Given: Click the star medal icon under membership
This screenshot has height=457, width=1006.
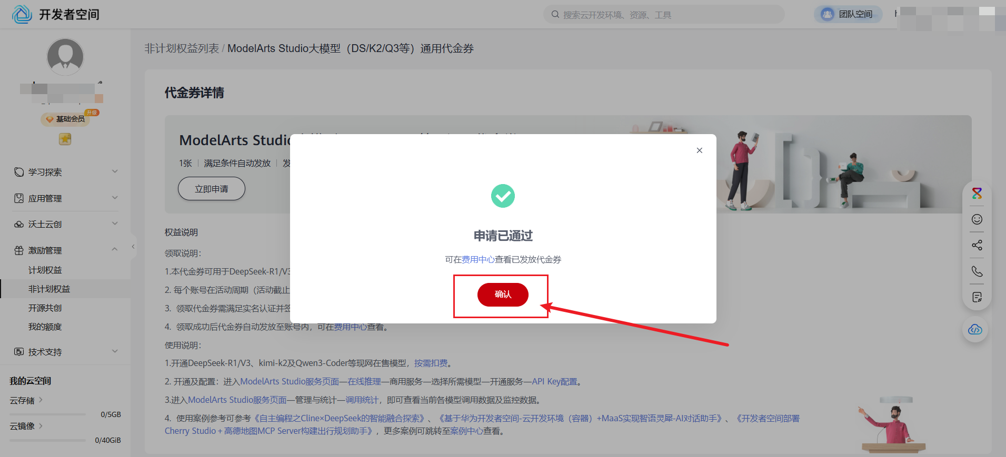Looking at the screenshot, I should coord(65,139).
